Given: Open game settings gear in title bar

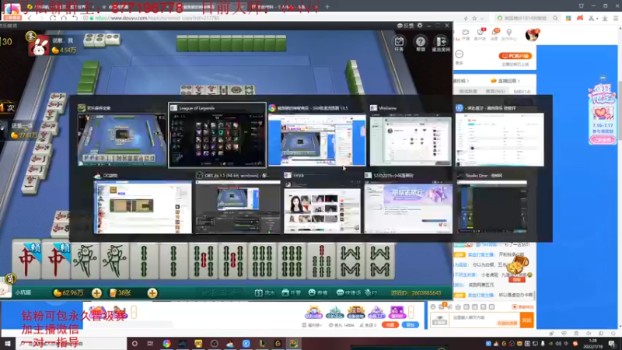Looking at the screenshot, I should click(x=420, y=26).
